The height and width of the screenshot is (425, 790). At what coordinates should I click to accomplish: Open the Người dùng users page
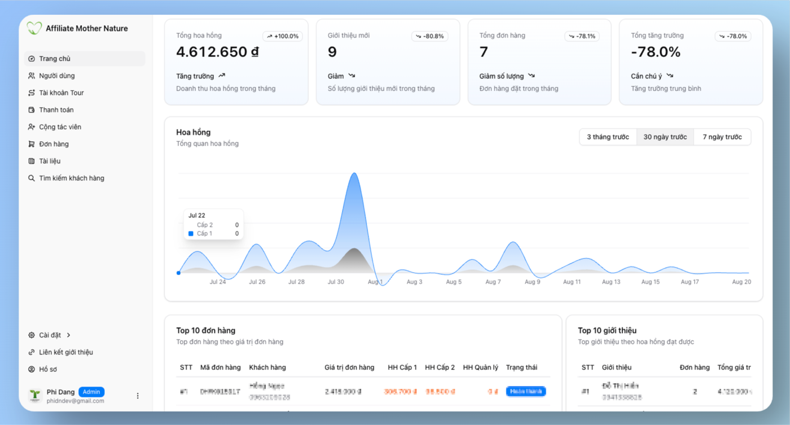pyautogui.click(x=85, y=76)
